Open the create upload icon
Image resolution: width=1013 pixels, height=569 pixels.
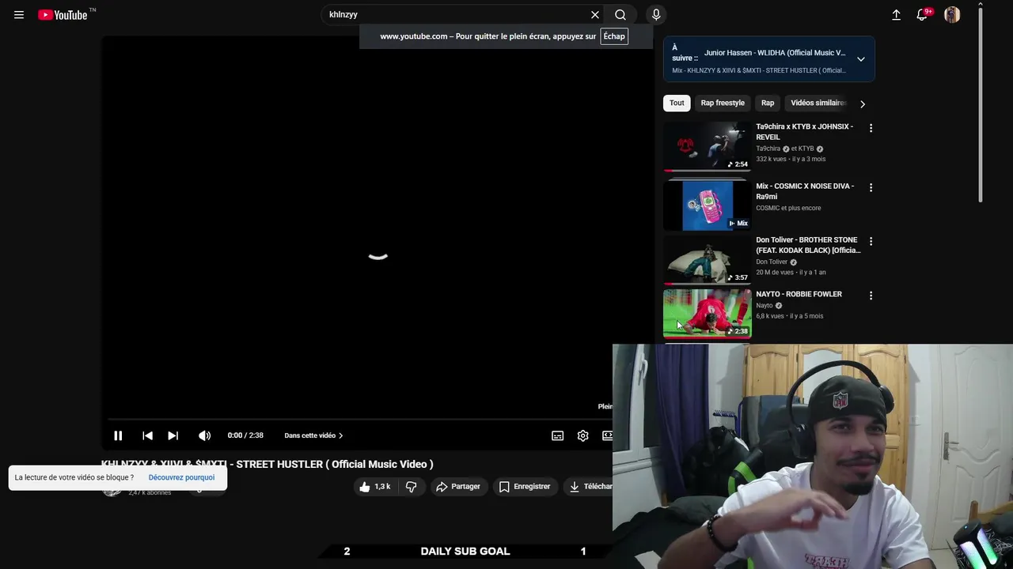(896, 15)
